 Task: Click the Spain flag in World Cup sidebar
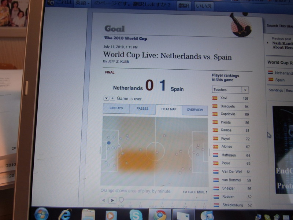[x=271, y=80]
